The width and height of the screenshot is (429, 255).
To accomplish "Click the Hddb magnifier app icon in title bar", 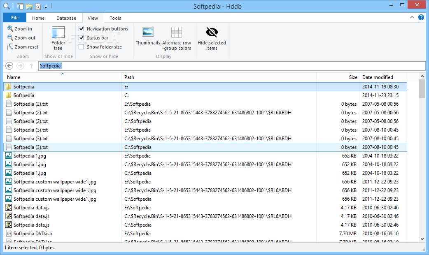I will click(x=6, y=6).
